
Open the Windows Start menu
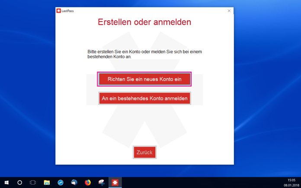(7, 182)
